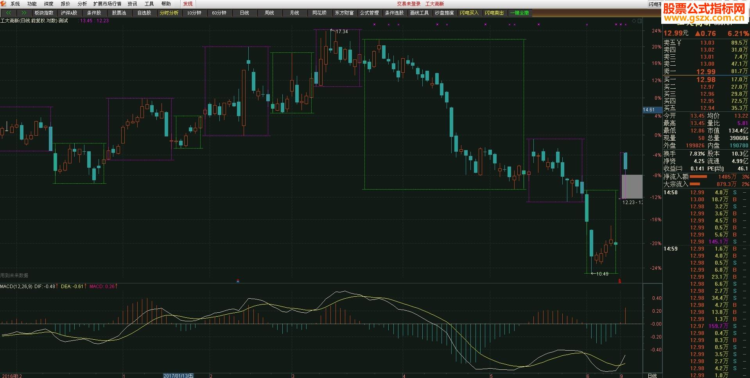Click the diamond icon above the chart
The image size is (750, 378).
(634, 21)
